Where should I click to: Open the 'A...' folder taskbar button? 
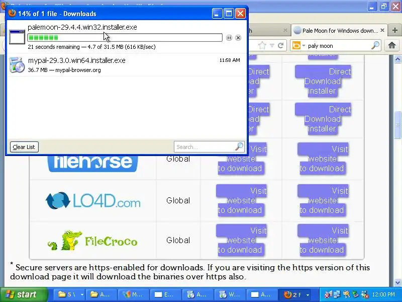click(x=101, y=294)
